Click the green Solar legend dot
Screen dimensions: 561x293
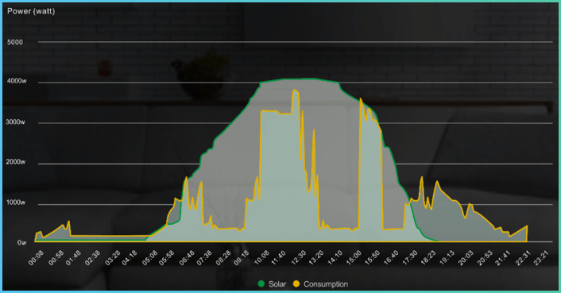[261, 284]
